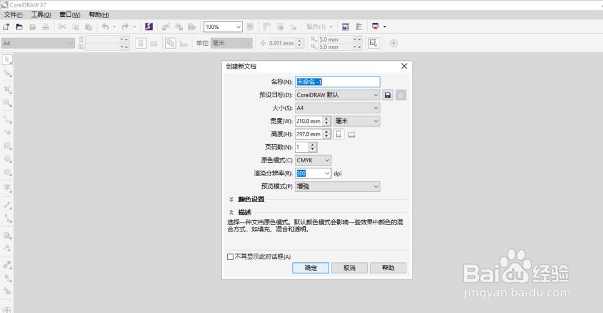Check the do-not-show-this-dialog-again checkbox

pyautogui.click(x=230, y=257)
